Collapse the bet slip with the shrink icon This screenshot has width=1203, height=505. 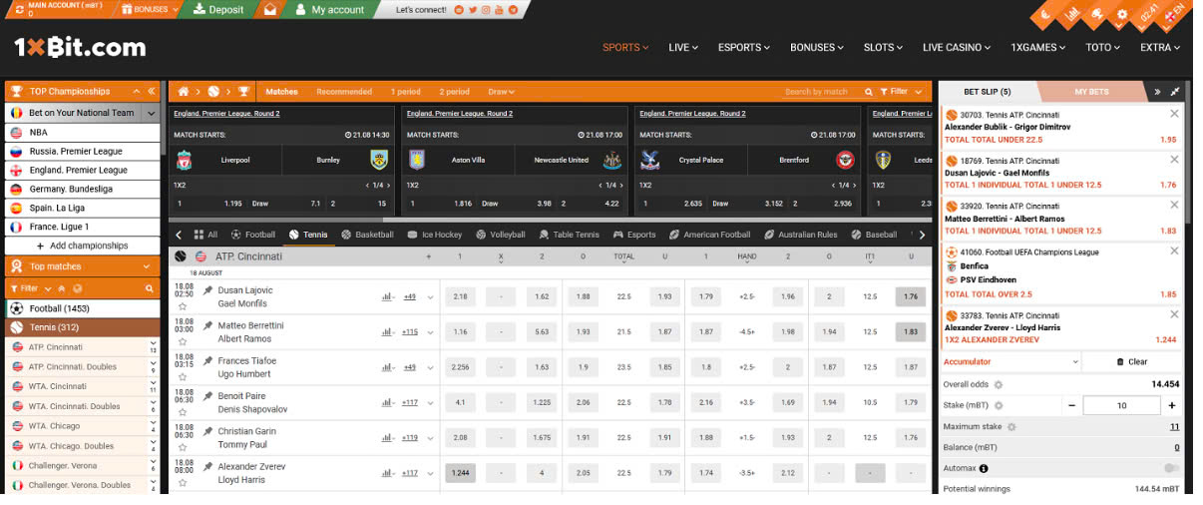[1175, 92]
